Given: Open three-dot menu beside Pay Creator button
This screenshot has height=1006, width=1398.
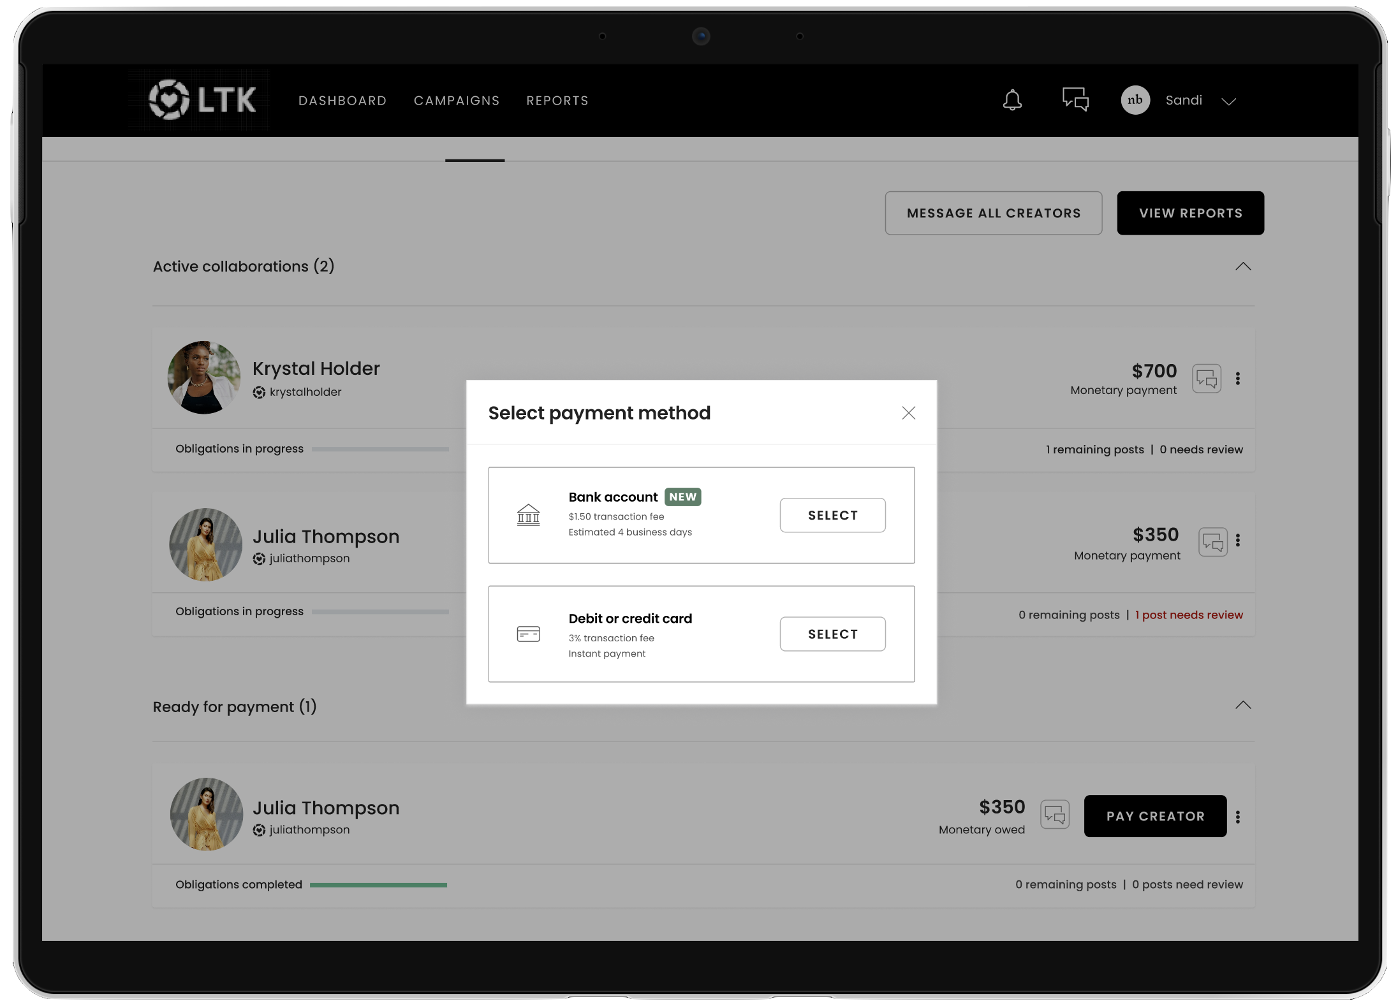Looking at the screenshot, I should 1238,817.
